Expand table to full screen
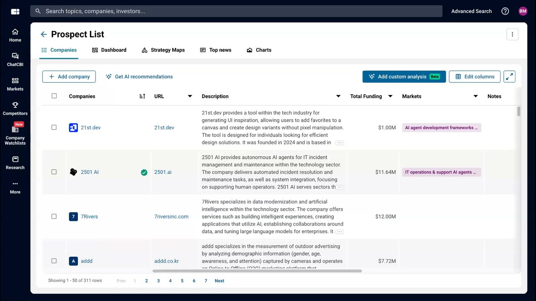 [509, 77]
